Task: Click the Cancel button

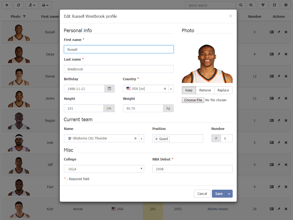Action: click(202, 194)
